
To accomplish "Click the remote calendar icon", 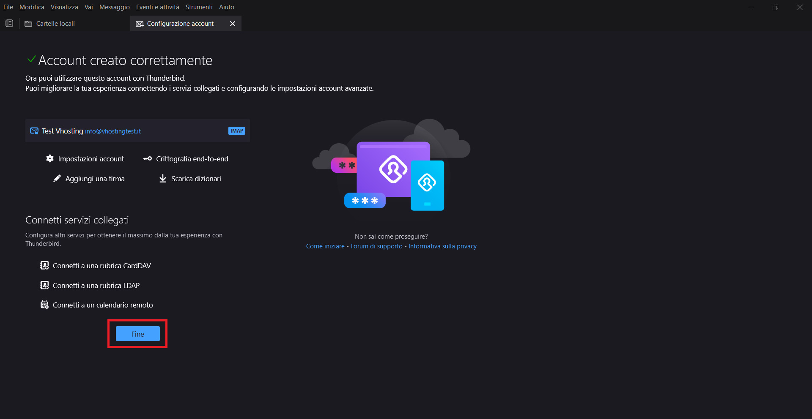I will click(x=44, y=305).
